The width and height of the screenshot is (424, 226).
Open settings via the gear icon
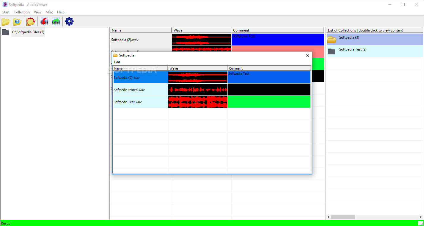69,21
